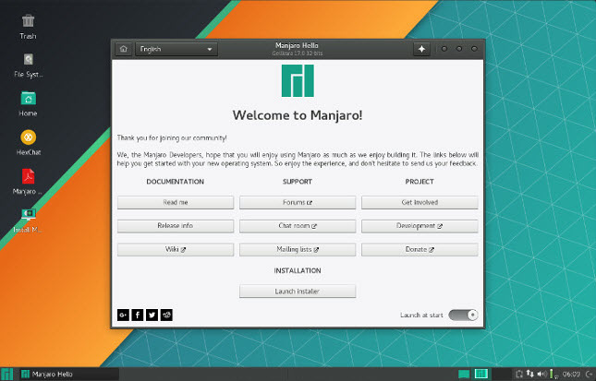
Task: Open the English language dropdown
Action: pos(176,49)
